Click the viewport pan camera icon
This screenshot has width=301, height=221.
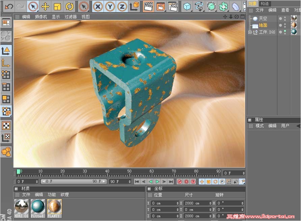click(x=225, y=17)
